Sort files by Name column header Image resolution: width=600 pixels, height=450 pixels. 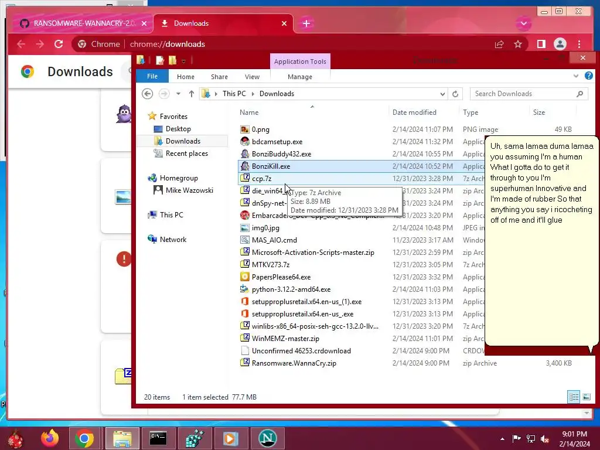(x=249, y=112)
